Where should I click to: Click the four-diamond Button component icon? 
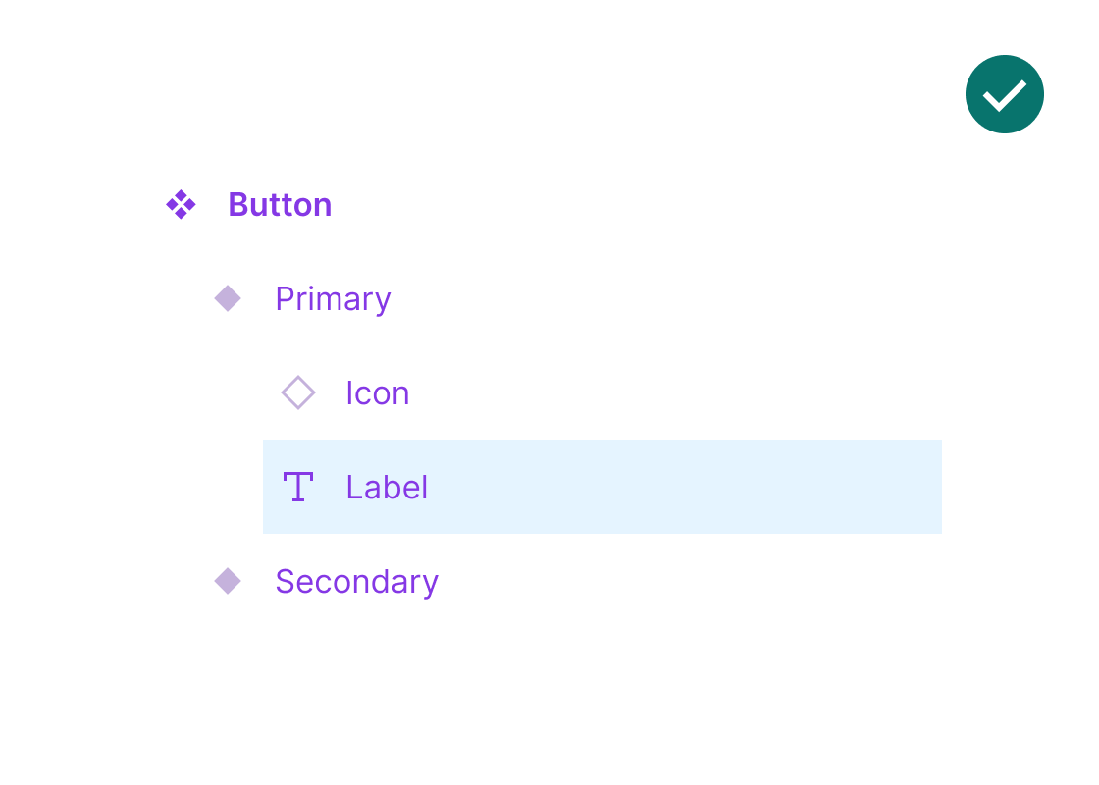[x=181, y=205]
